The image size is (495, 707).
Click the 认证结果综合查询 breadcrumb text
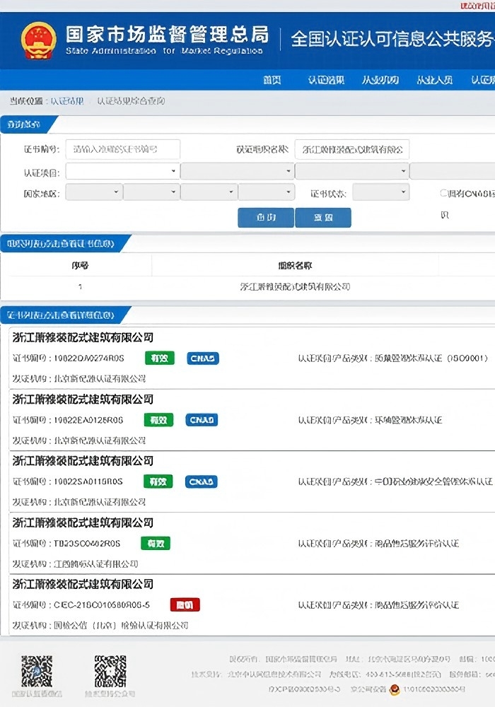tap(131, 101)
